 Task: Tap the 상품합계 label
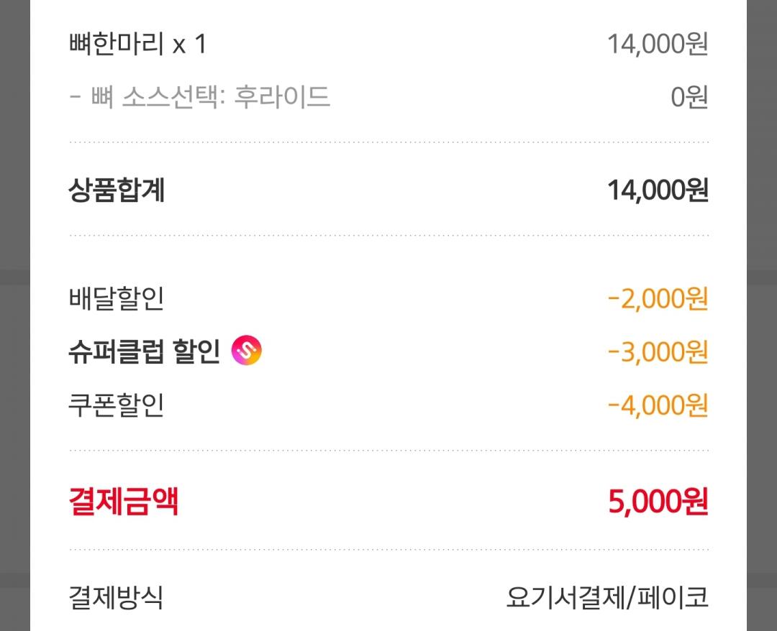(117, 190)
